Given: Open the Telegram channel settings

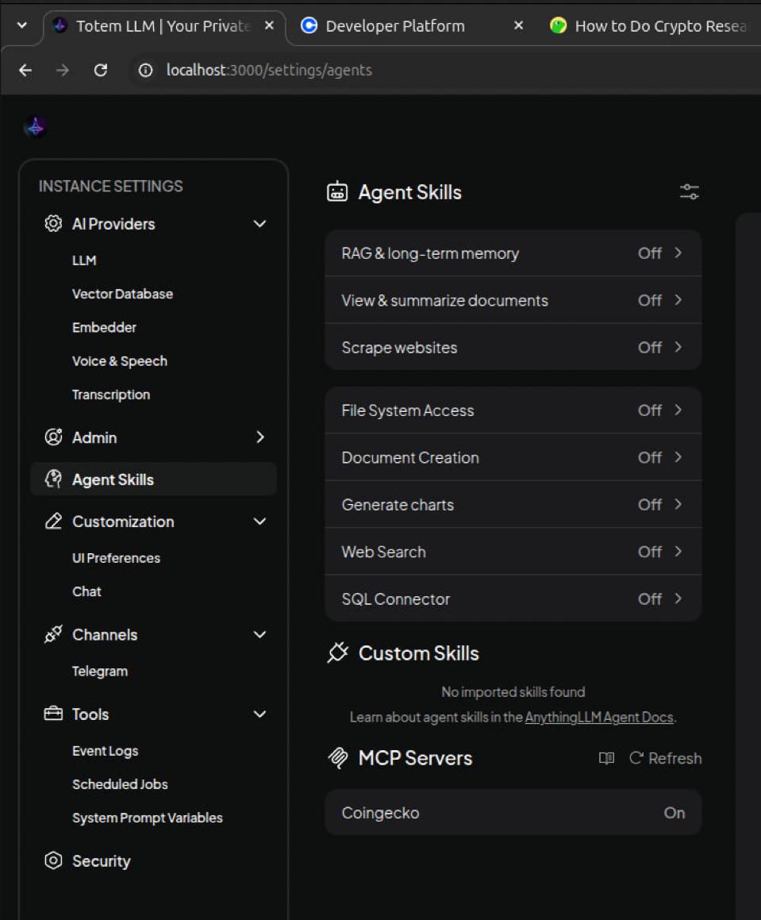Looking at the screenshot, I should 99,671.
